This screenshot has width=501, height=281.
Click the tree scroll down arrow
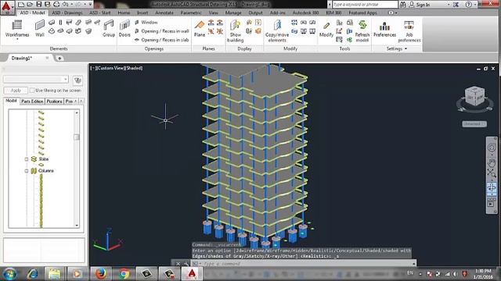tap(77, 226)
